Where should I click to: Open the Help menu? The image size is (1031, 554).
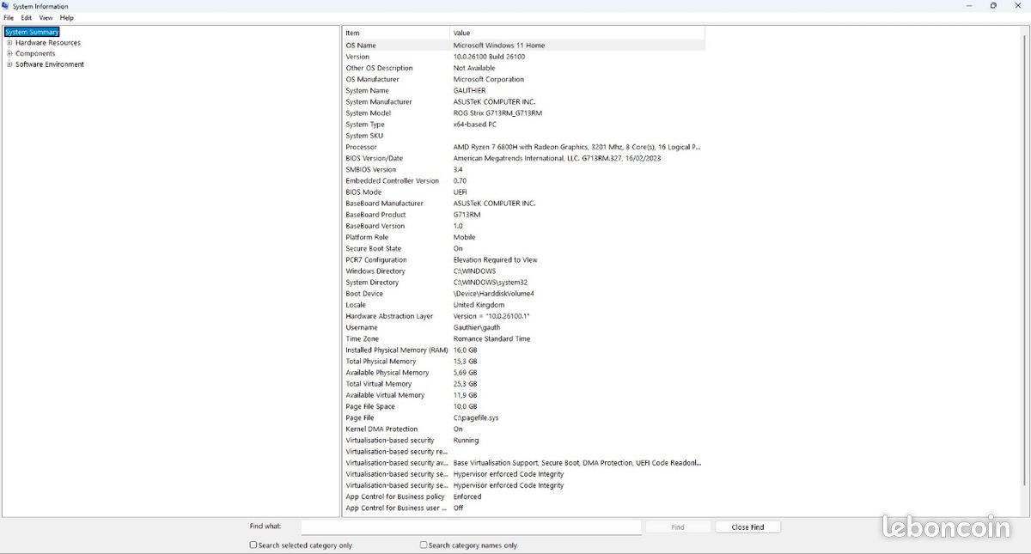[66, 17]
